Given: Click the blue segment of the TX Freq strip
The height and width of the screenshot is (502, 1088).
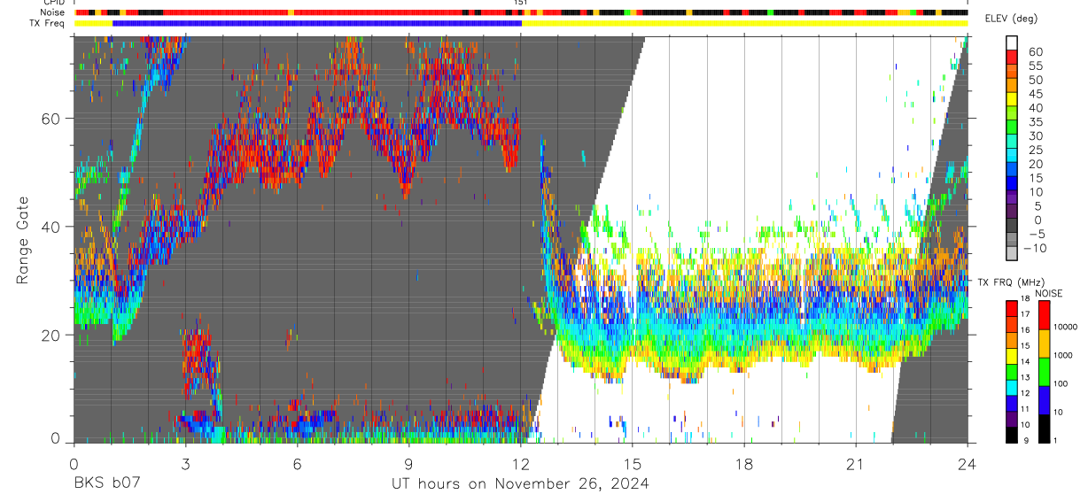Looking at the screenshot, I should (317, 23).
